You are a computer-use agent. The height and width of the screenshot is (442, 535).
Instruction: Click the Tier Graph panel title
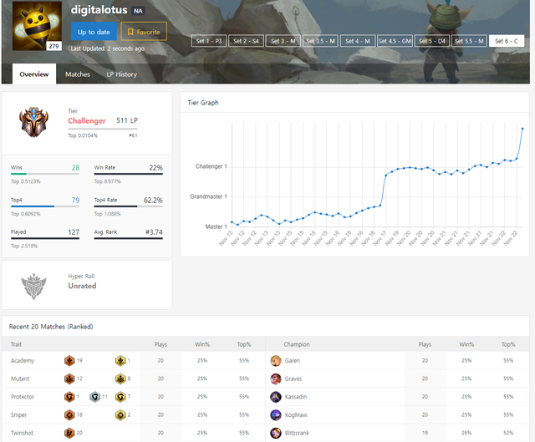[203, 102]
